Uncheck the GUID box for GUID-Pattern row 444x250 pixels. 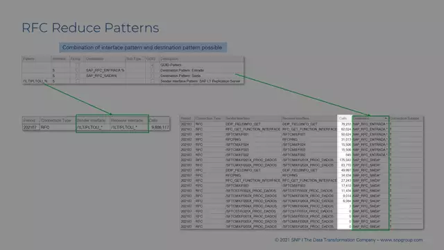click(153, 65)
